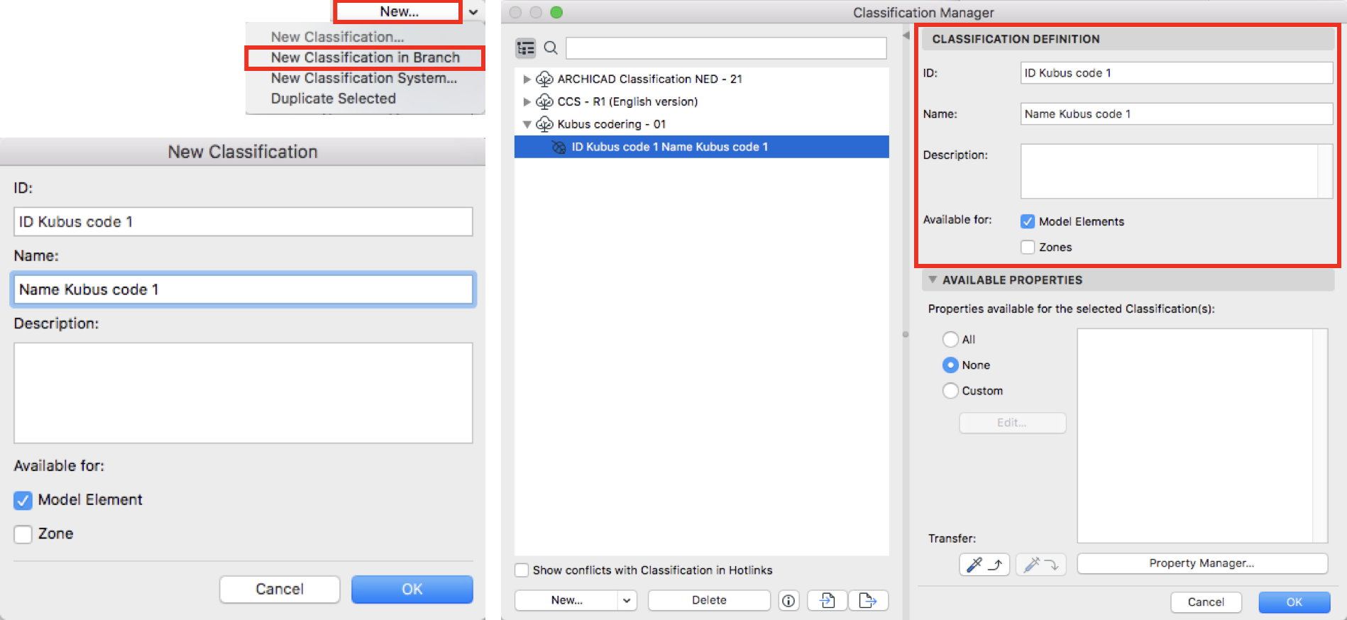This screenshot has width=1347, height=620.
Task: Click the pick up properties eyedropper
Action: click(x=984, y=565)
